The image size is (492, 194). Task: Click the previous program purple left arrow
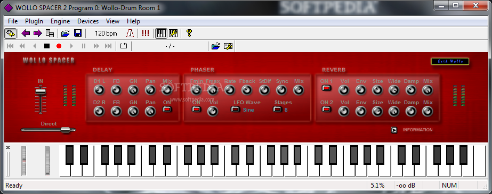26,33
